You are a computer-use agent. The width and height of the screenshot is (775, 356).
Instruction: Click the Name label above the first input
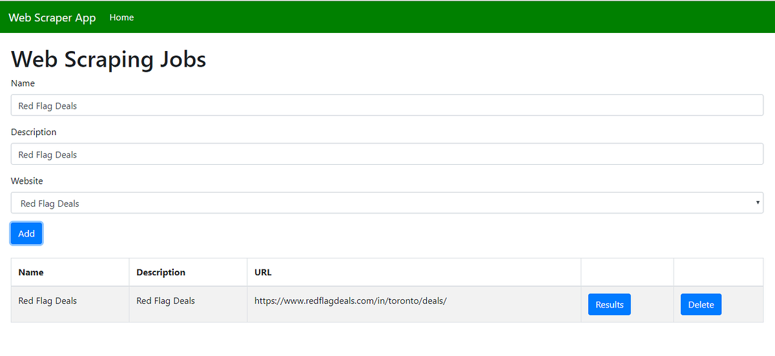[x=23, y=83]
